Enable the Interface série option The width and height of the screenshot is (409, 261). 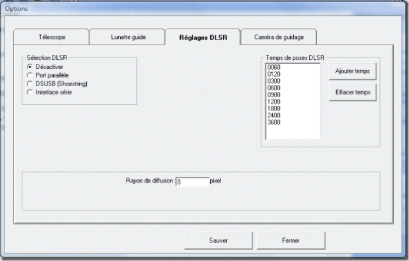coord(29,92)
